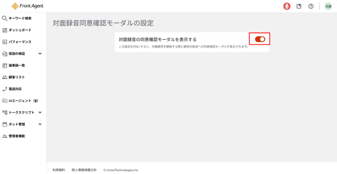The width and height of the screenshot is (337, 174).
Task: Open AIエージェント（β） menu item
Action: 23,101
